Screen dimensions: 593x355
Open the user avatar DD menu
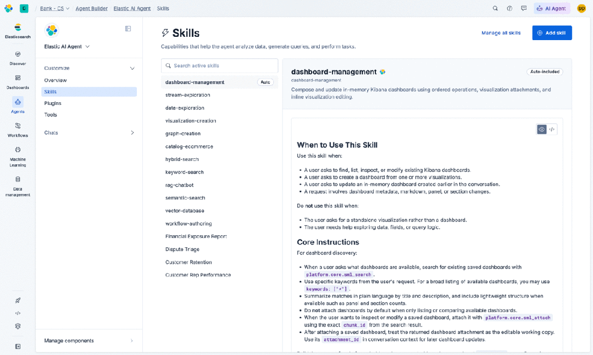pyautogui.click(x=581, y=8)
